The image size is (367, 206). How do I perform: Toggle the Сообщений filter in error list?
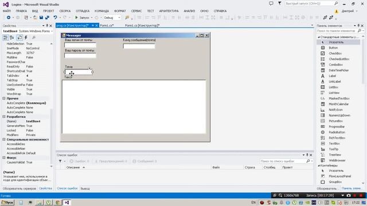(145, 161)
